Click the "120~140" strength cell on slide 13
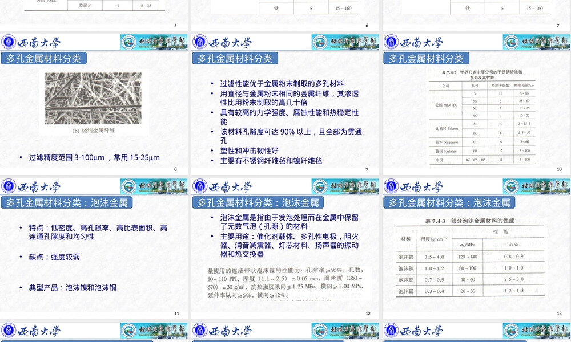 [468, 257]
